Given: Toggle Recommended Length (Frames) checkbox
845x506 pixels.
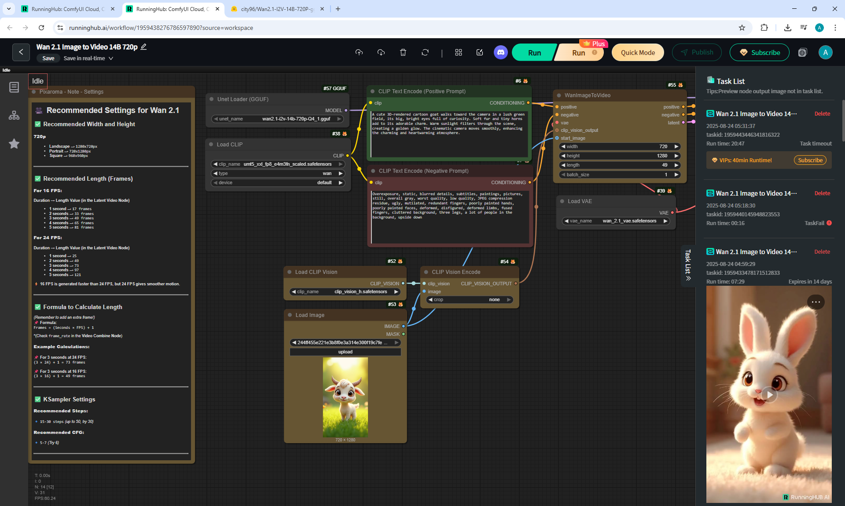Looking at the screenshot, I should 38,178.
